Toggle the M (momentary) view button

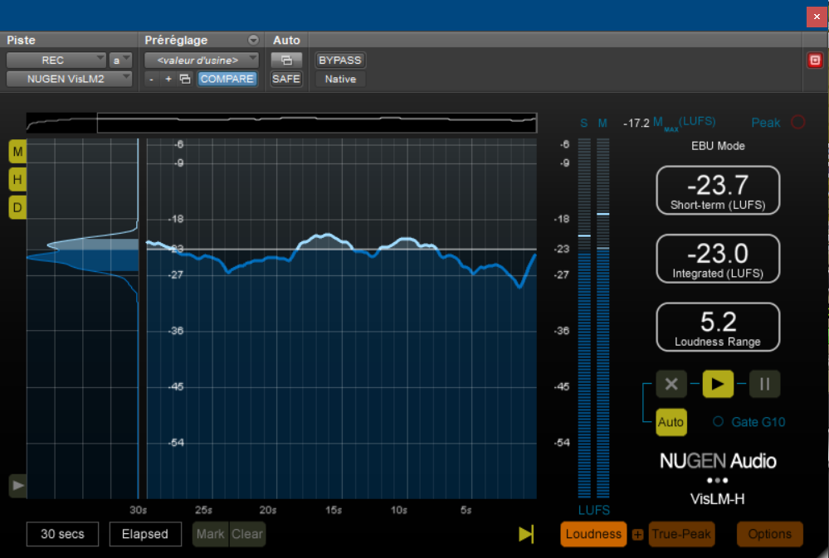coord(17,152)
